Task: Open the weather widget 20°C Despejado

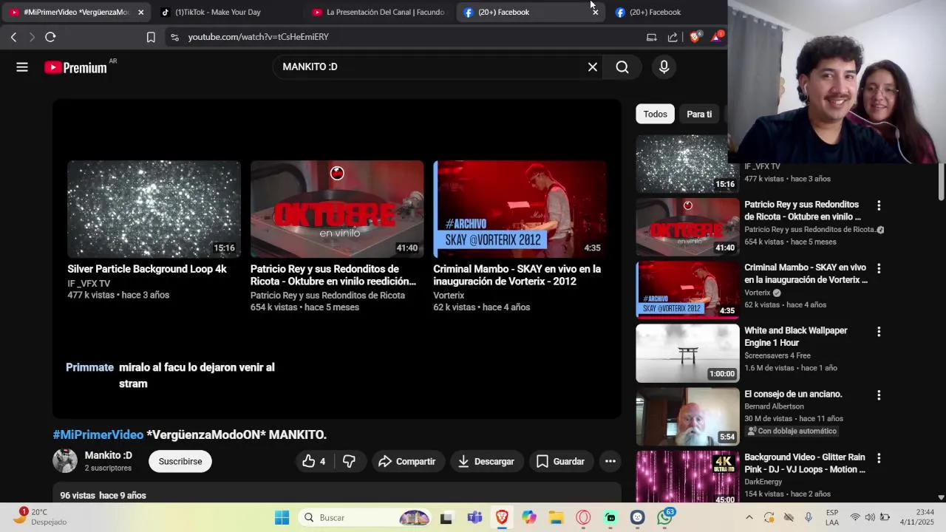Action: click(x=41, y=517)
